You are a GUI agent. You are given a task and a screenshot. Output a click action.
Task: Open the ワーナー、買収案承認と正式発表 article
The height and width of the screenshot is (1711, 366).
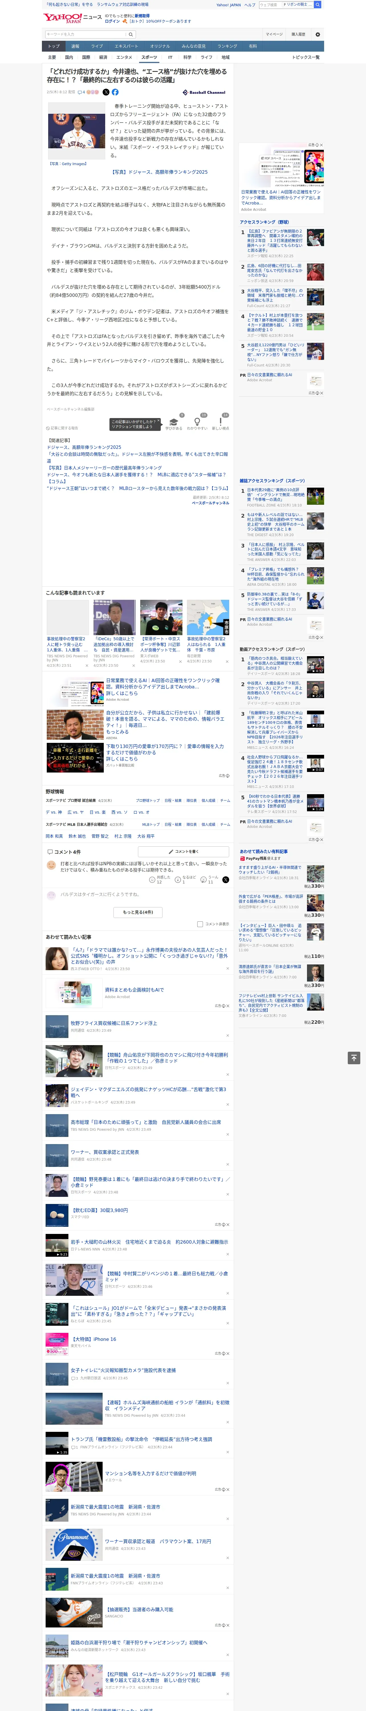(105, 1152)
